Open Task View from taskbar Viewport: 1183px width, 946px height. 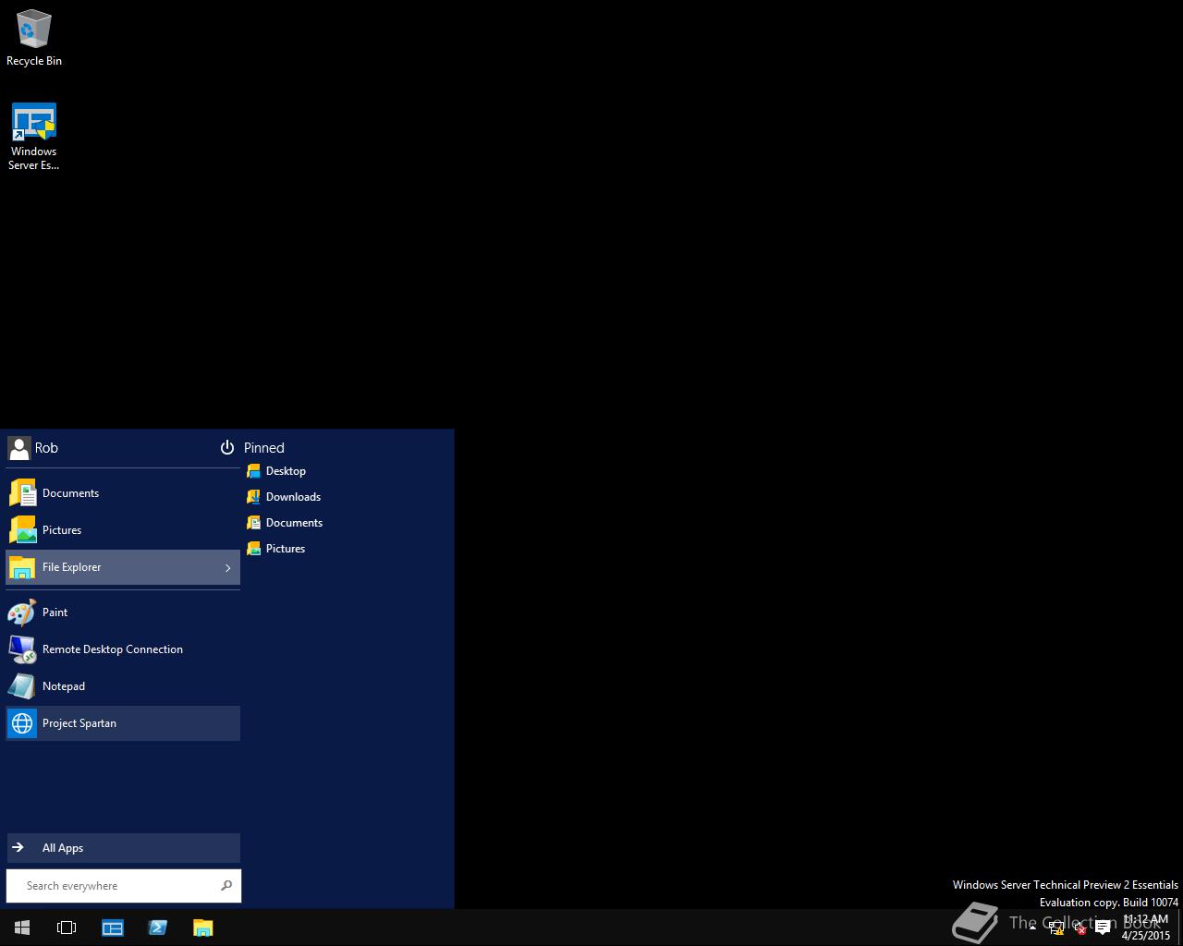coord(67,928)
